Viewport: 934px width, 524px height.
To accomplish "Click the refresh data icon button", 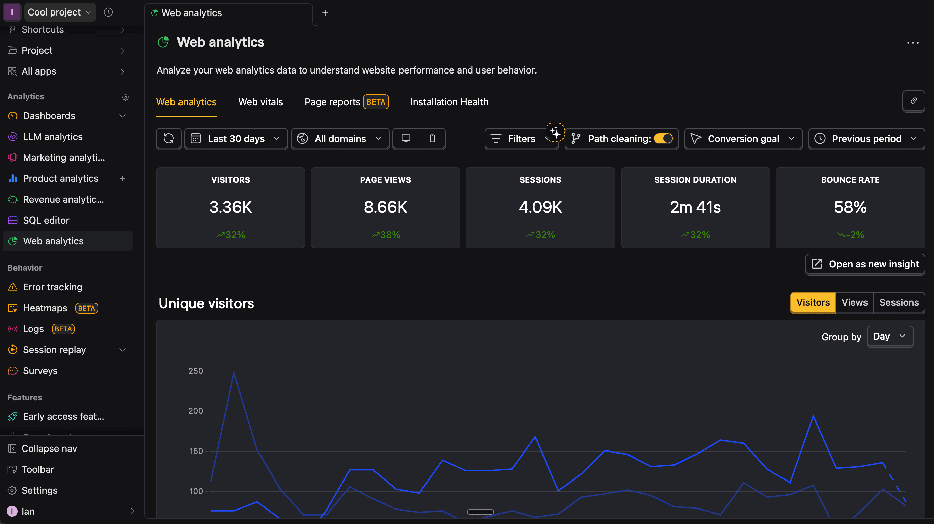I will (x=169, y=139).
